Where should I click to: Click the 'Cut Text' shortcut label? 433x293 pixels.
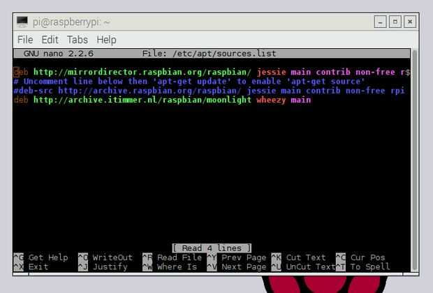tap(306, 257)
